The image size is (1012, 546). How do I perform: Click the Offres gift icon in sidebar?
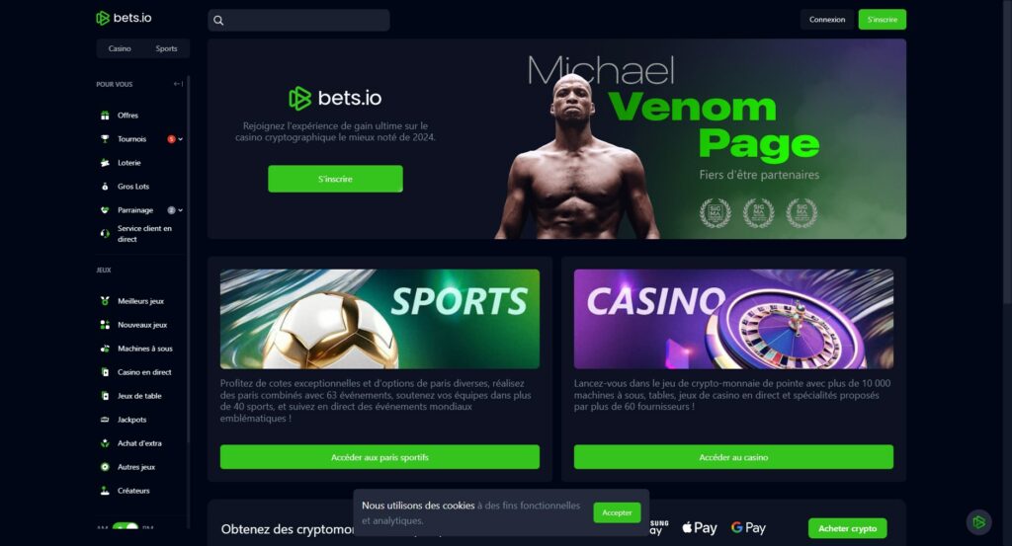pos(105,116)
